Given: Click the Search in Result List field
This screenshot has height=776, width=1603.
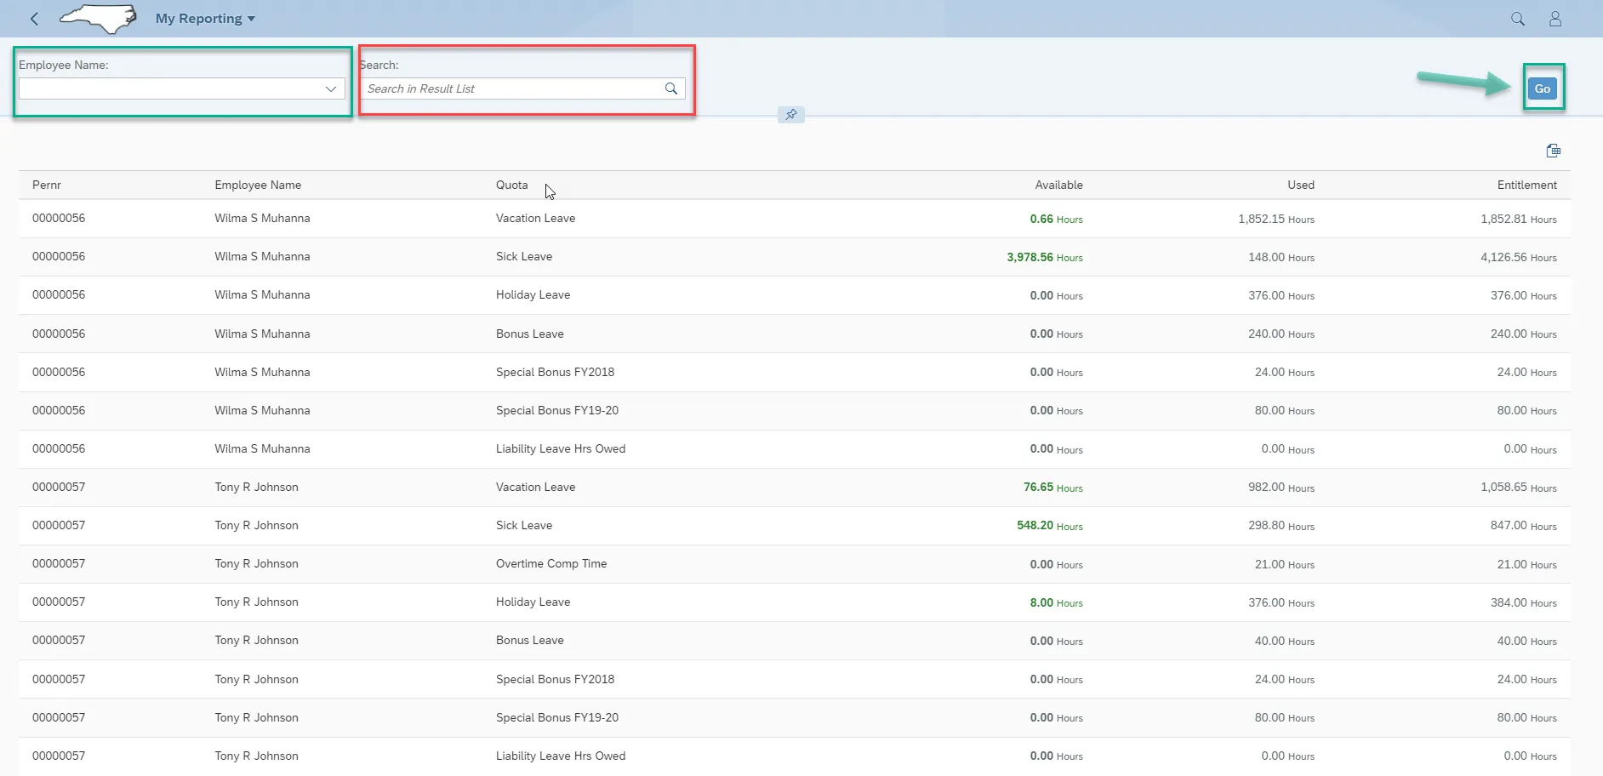Looking at the screenshot, I should point(511,88).
